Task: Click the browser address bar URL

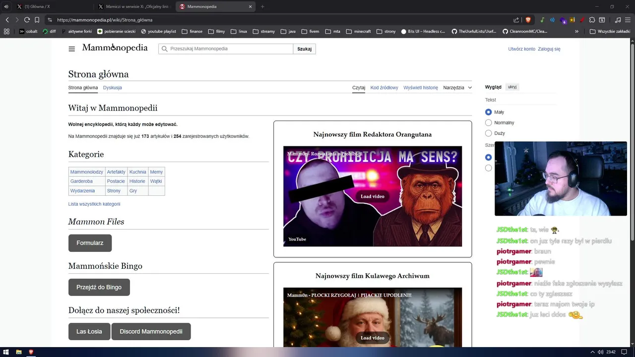Action: pyautogui.click(x=105, y=20)
